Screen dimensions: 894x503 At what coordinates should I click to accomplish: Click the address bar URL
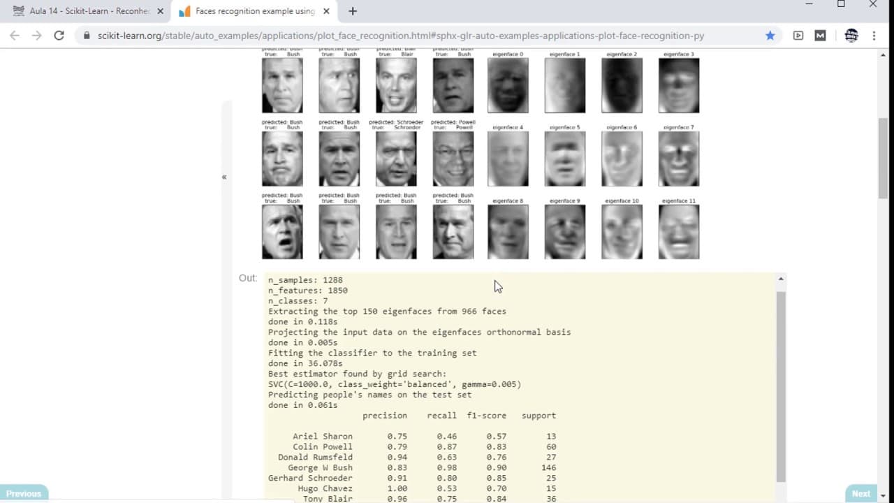click(x=401, y=36)
